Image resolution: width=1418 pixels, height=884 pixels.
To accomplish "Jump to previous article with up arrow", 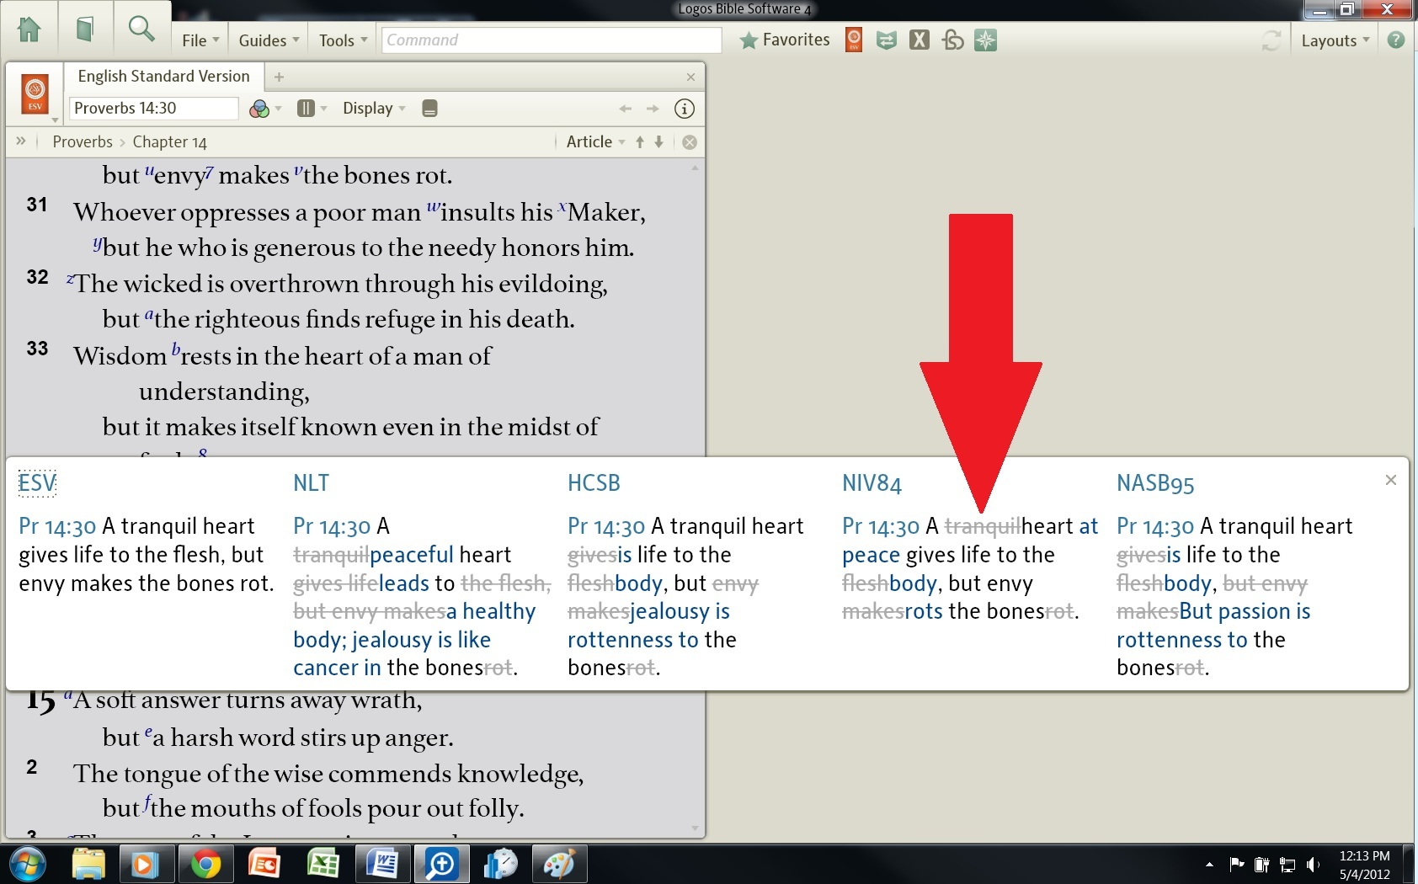I will tap(640, 142).
